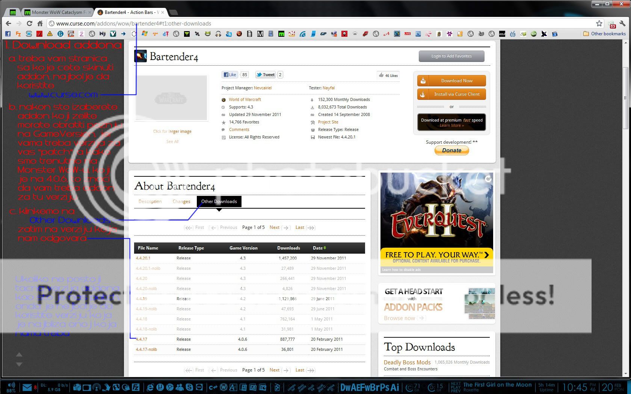Go back with the browser back arrow
631x394 pixels.
click(x=9, y=23)
